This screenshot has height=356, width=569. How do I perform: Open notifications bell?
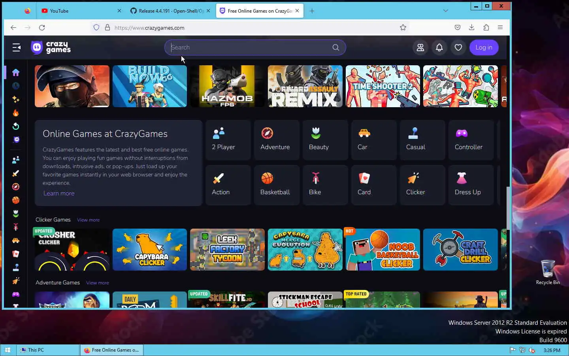(439, 47)
